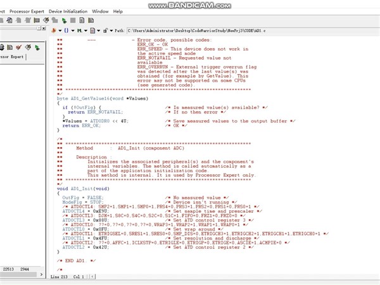Viewport: 380px width, 285px height.
Task: Click the left arrow of editor horizontal scrollbar
Action: coord(92,277)
